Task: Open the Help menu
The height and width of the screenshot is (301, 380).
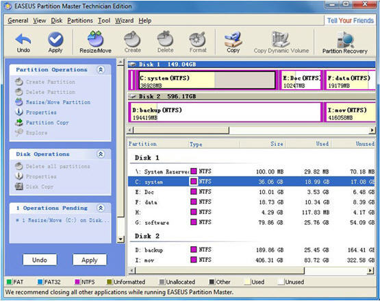Action: [145, 21]
